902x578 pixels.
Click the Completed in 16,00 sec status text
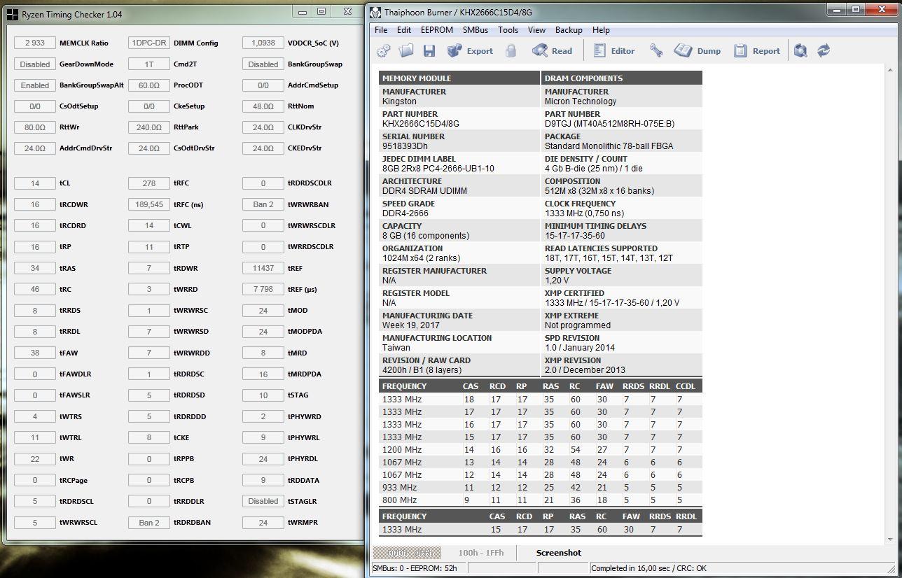[x=648, y=568]
